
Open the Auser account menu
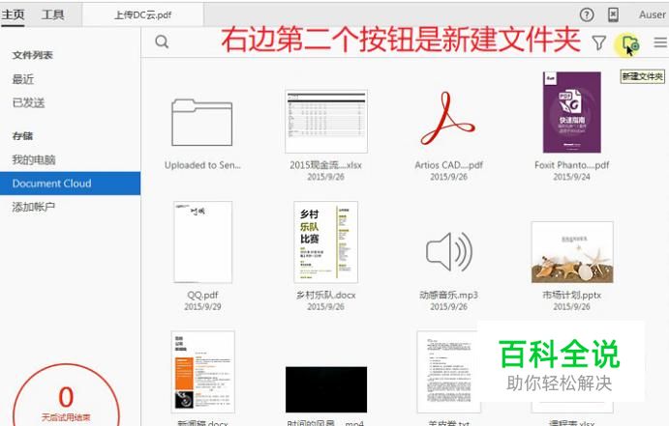click(x=653, y=14)
